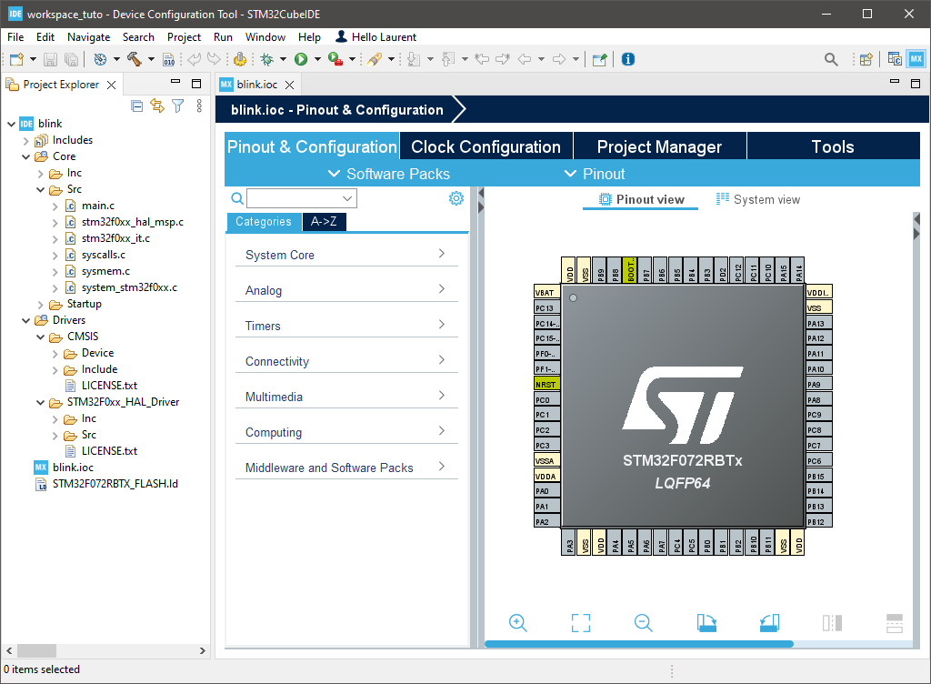Expand the Timers category
Image resolution: width=931 pixels, height=684 pixels.
point(346,326)
